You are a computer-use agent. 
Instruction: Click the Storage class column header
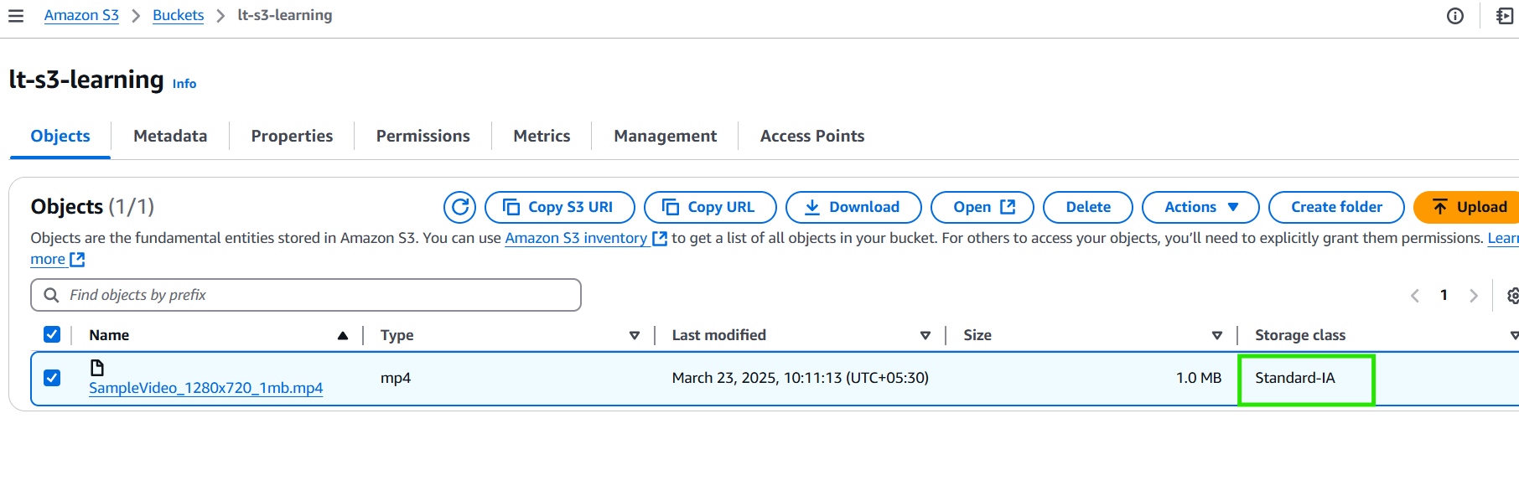tap(1300, 335)
